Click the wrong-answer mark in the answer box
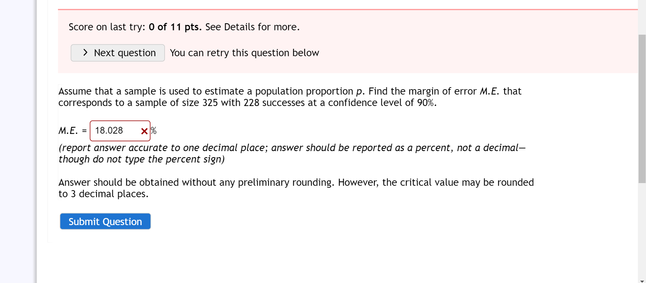Image resolution: width=646 pixels, height=283 pixels. tap(144, 131)
